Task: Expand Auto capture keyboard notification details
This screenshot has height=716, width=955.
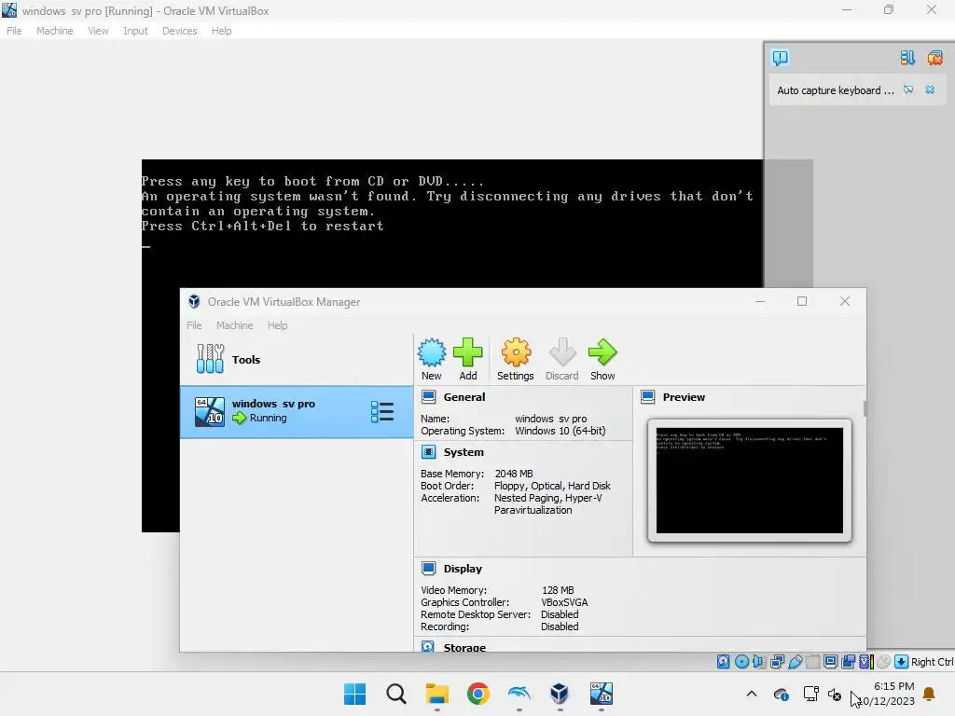Action: (908, 90)
